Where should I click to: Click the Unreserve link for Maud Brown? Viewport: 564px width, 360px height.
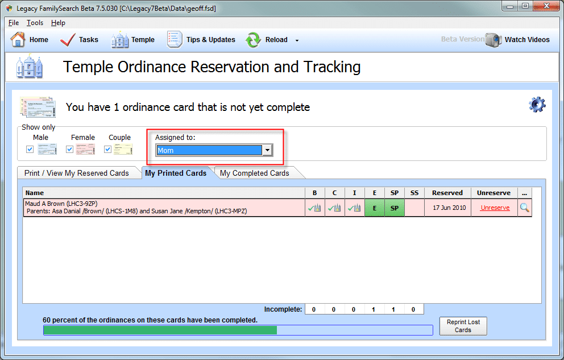click(495, 208)
